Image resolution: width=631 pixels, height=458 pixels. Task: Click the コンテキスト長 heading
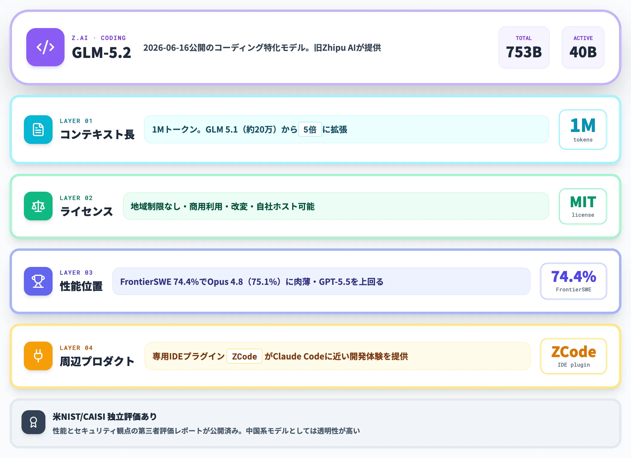pos(97,134)
